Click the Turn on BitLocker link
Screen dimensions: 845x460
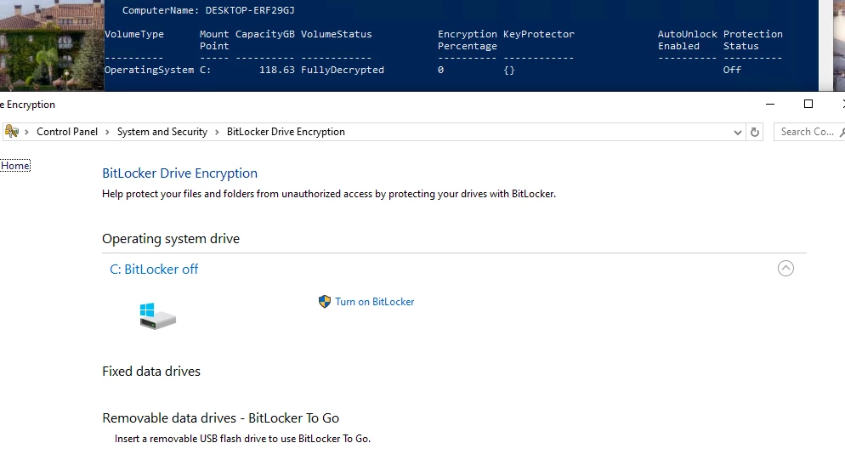tap(375, 302)
